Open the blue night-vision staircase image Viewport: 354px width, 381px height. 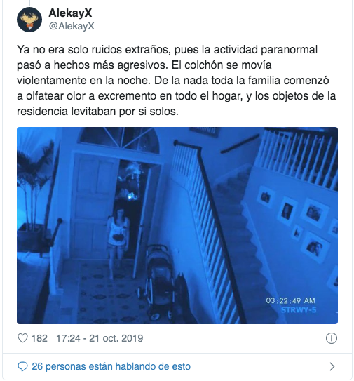click(177, 225)
